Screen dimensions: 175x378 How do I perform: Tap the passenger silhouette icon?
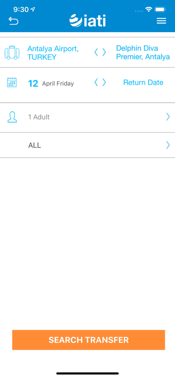pos(12,117)
